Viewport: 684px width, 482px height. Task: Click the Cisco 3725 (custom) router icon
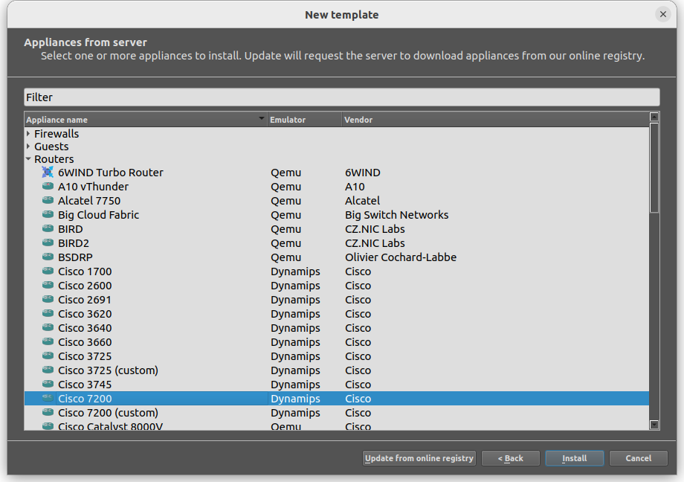click(x=48, y=370)
